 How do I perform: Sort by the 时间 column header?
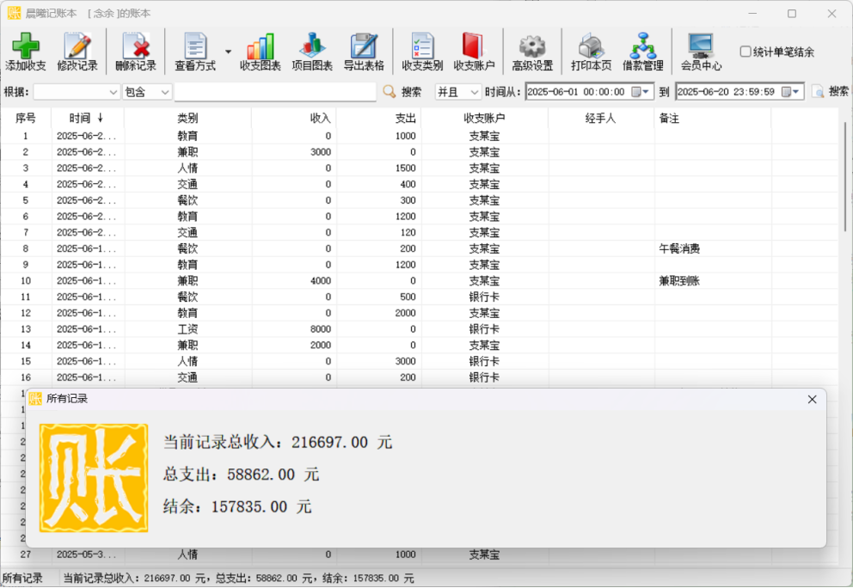[x=87, y=118]
